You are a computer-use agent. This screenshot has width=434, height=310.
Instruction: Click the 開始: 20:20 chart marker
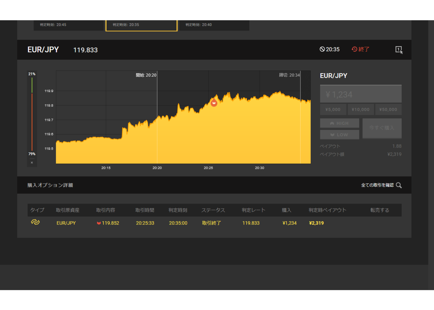coord(146,75)
